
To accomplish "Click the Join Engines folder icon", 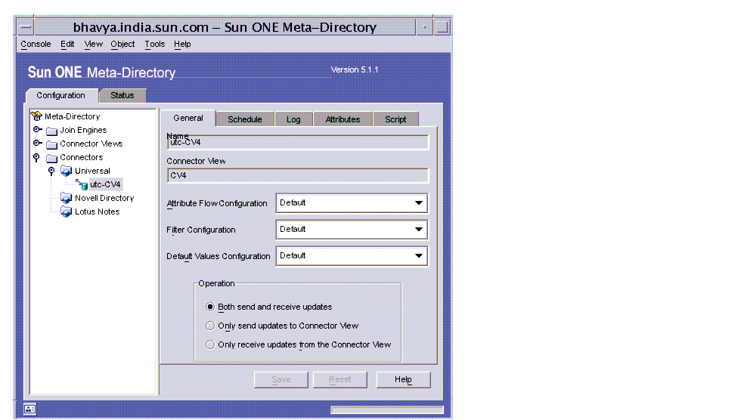I will (x=51, y=131).
